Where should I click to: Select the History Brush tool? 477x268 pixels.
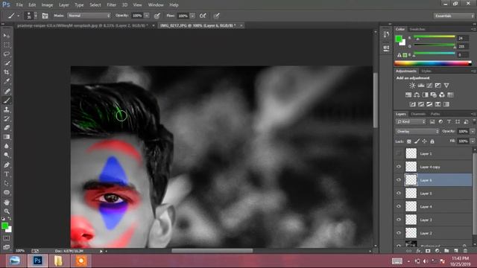tap(7, 118)
